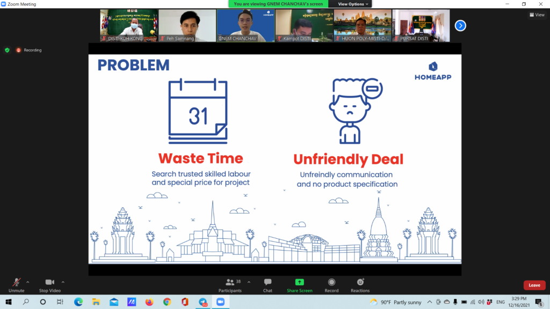
Task: Click the green encryption shield icon
Action: click(x=7, y=50)
